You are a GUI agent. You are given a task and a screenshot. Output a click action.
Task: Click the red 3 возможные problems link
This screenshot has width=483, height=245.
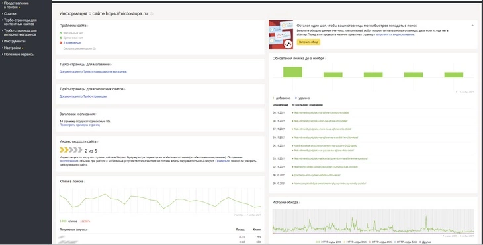(71, 42)
